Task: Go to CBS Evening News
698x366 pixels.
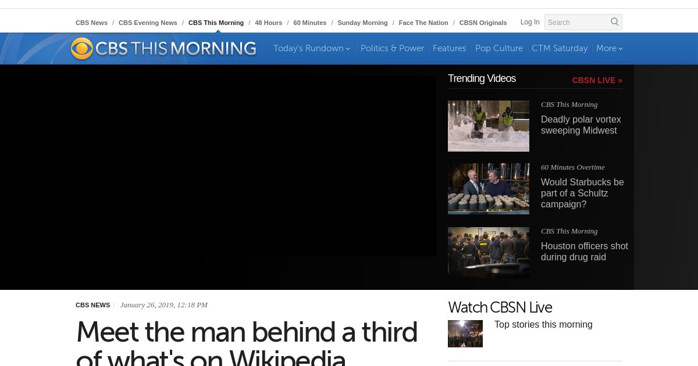Action: [148, 23]
